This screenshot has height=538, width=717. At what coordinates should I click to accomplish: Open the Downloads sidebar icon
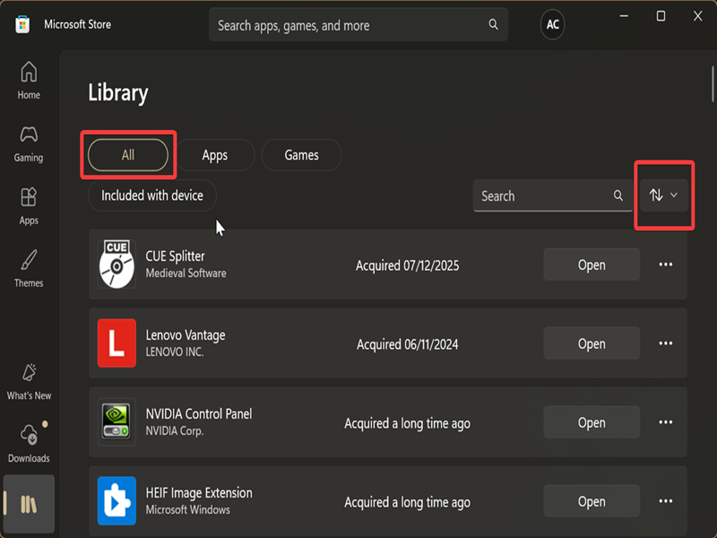point(29,436)
